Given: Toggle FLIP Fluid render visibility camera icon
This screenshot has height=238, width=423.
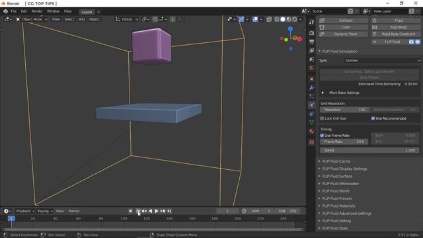Looking at the screenshot, I should pos(411,42).
